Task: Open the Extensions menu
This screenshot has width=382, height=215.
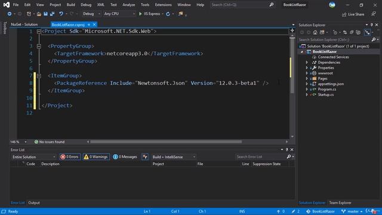Action: pos(163,5)
